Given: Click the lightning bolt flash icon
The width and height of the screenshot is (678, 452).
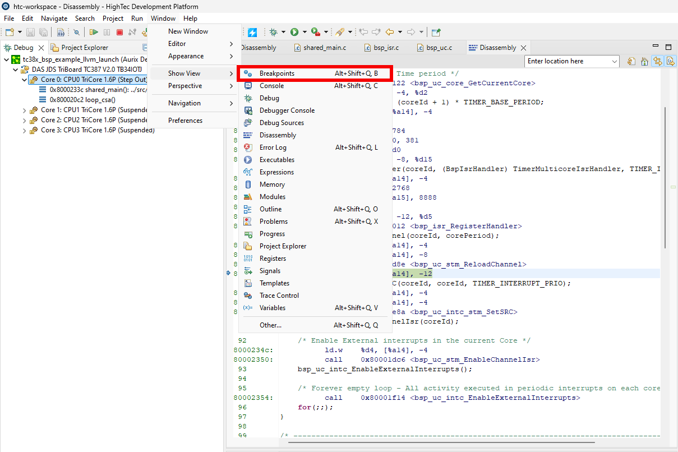Looking at the screenshot, I should [252, 33].
